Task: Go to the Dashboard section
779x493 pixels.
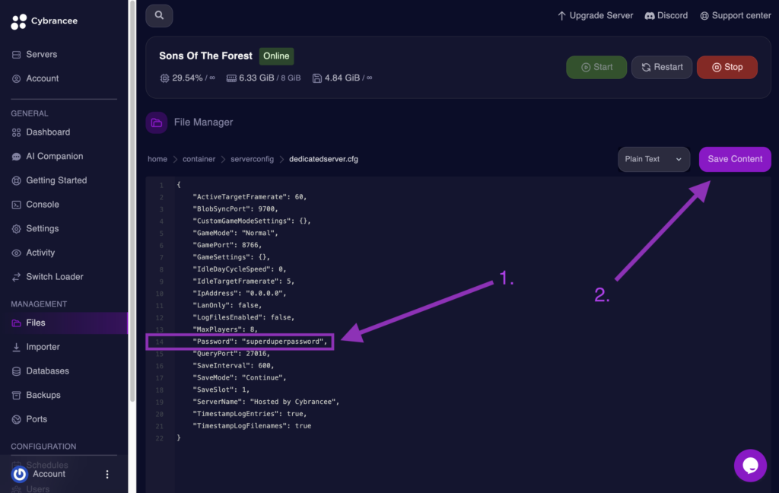Action: click(x=48, y=132)
